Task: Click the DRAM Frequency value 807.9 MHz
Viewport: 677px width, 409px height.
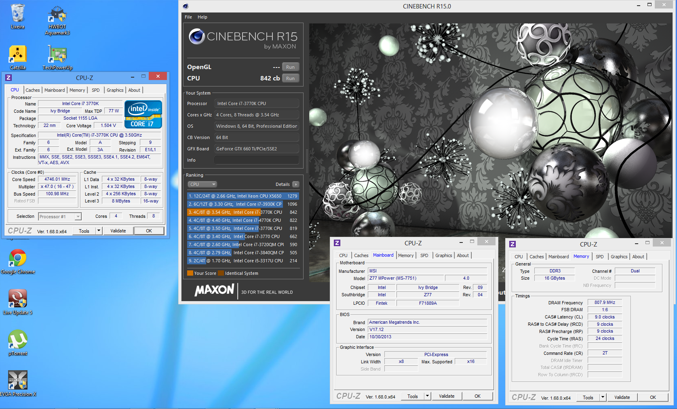Action: 605,302
